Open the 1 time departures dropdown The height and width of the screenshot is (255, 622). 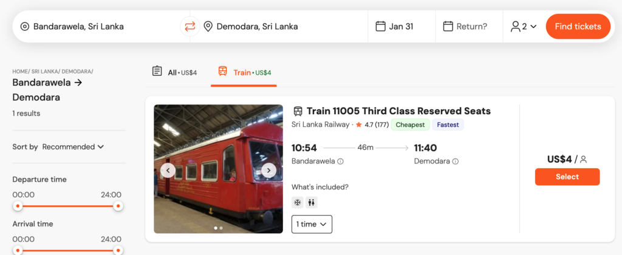[x=312, y=224]
